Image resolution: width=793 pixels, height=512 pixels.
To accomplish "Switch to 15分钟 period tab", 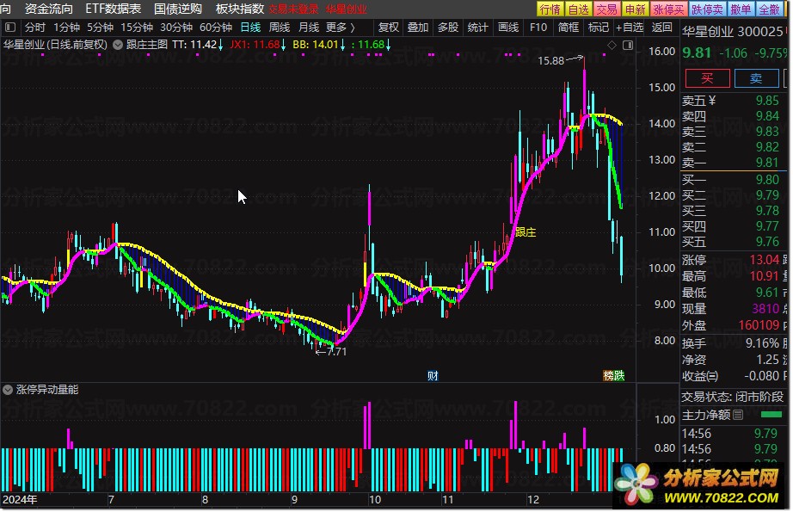I will click(x=137, y=28).
